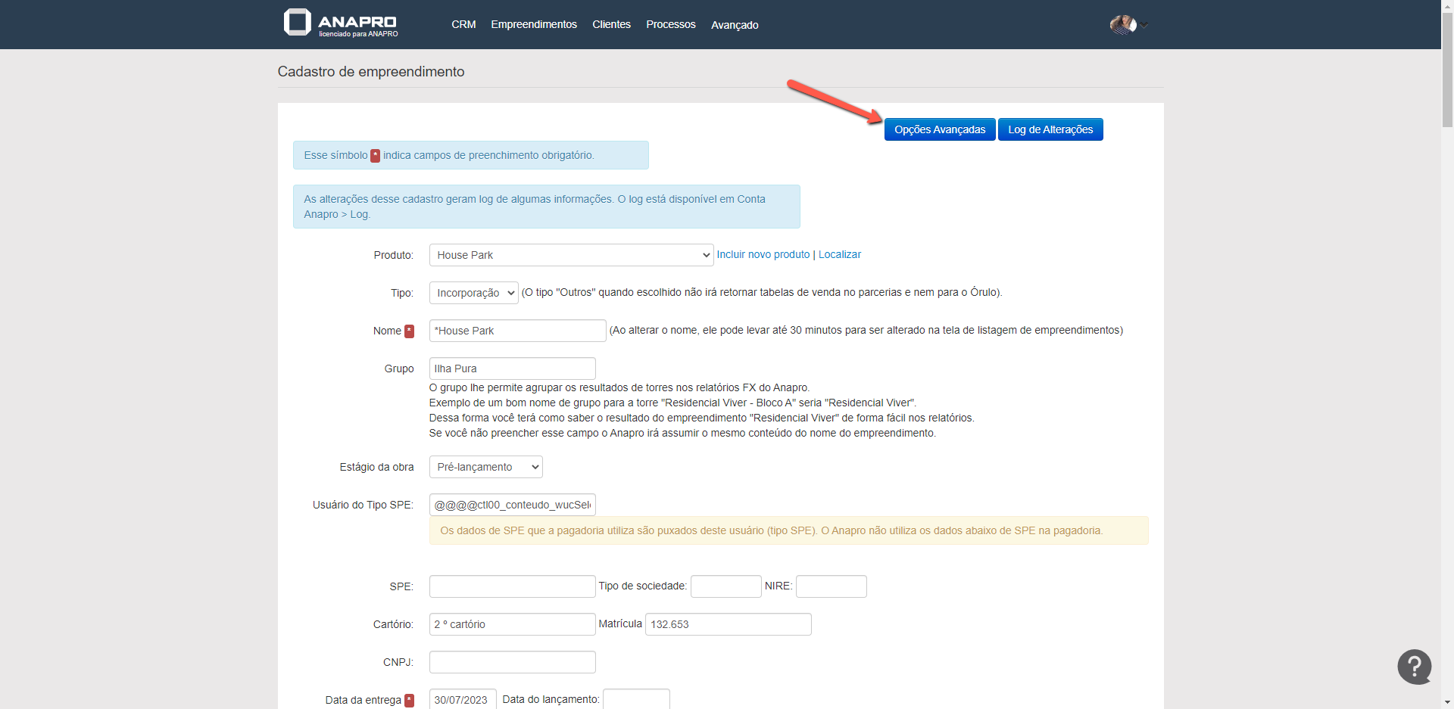Open the Empreendimentos menu

pyautogui.click(x=533, y=25)
